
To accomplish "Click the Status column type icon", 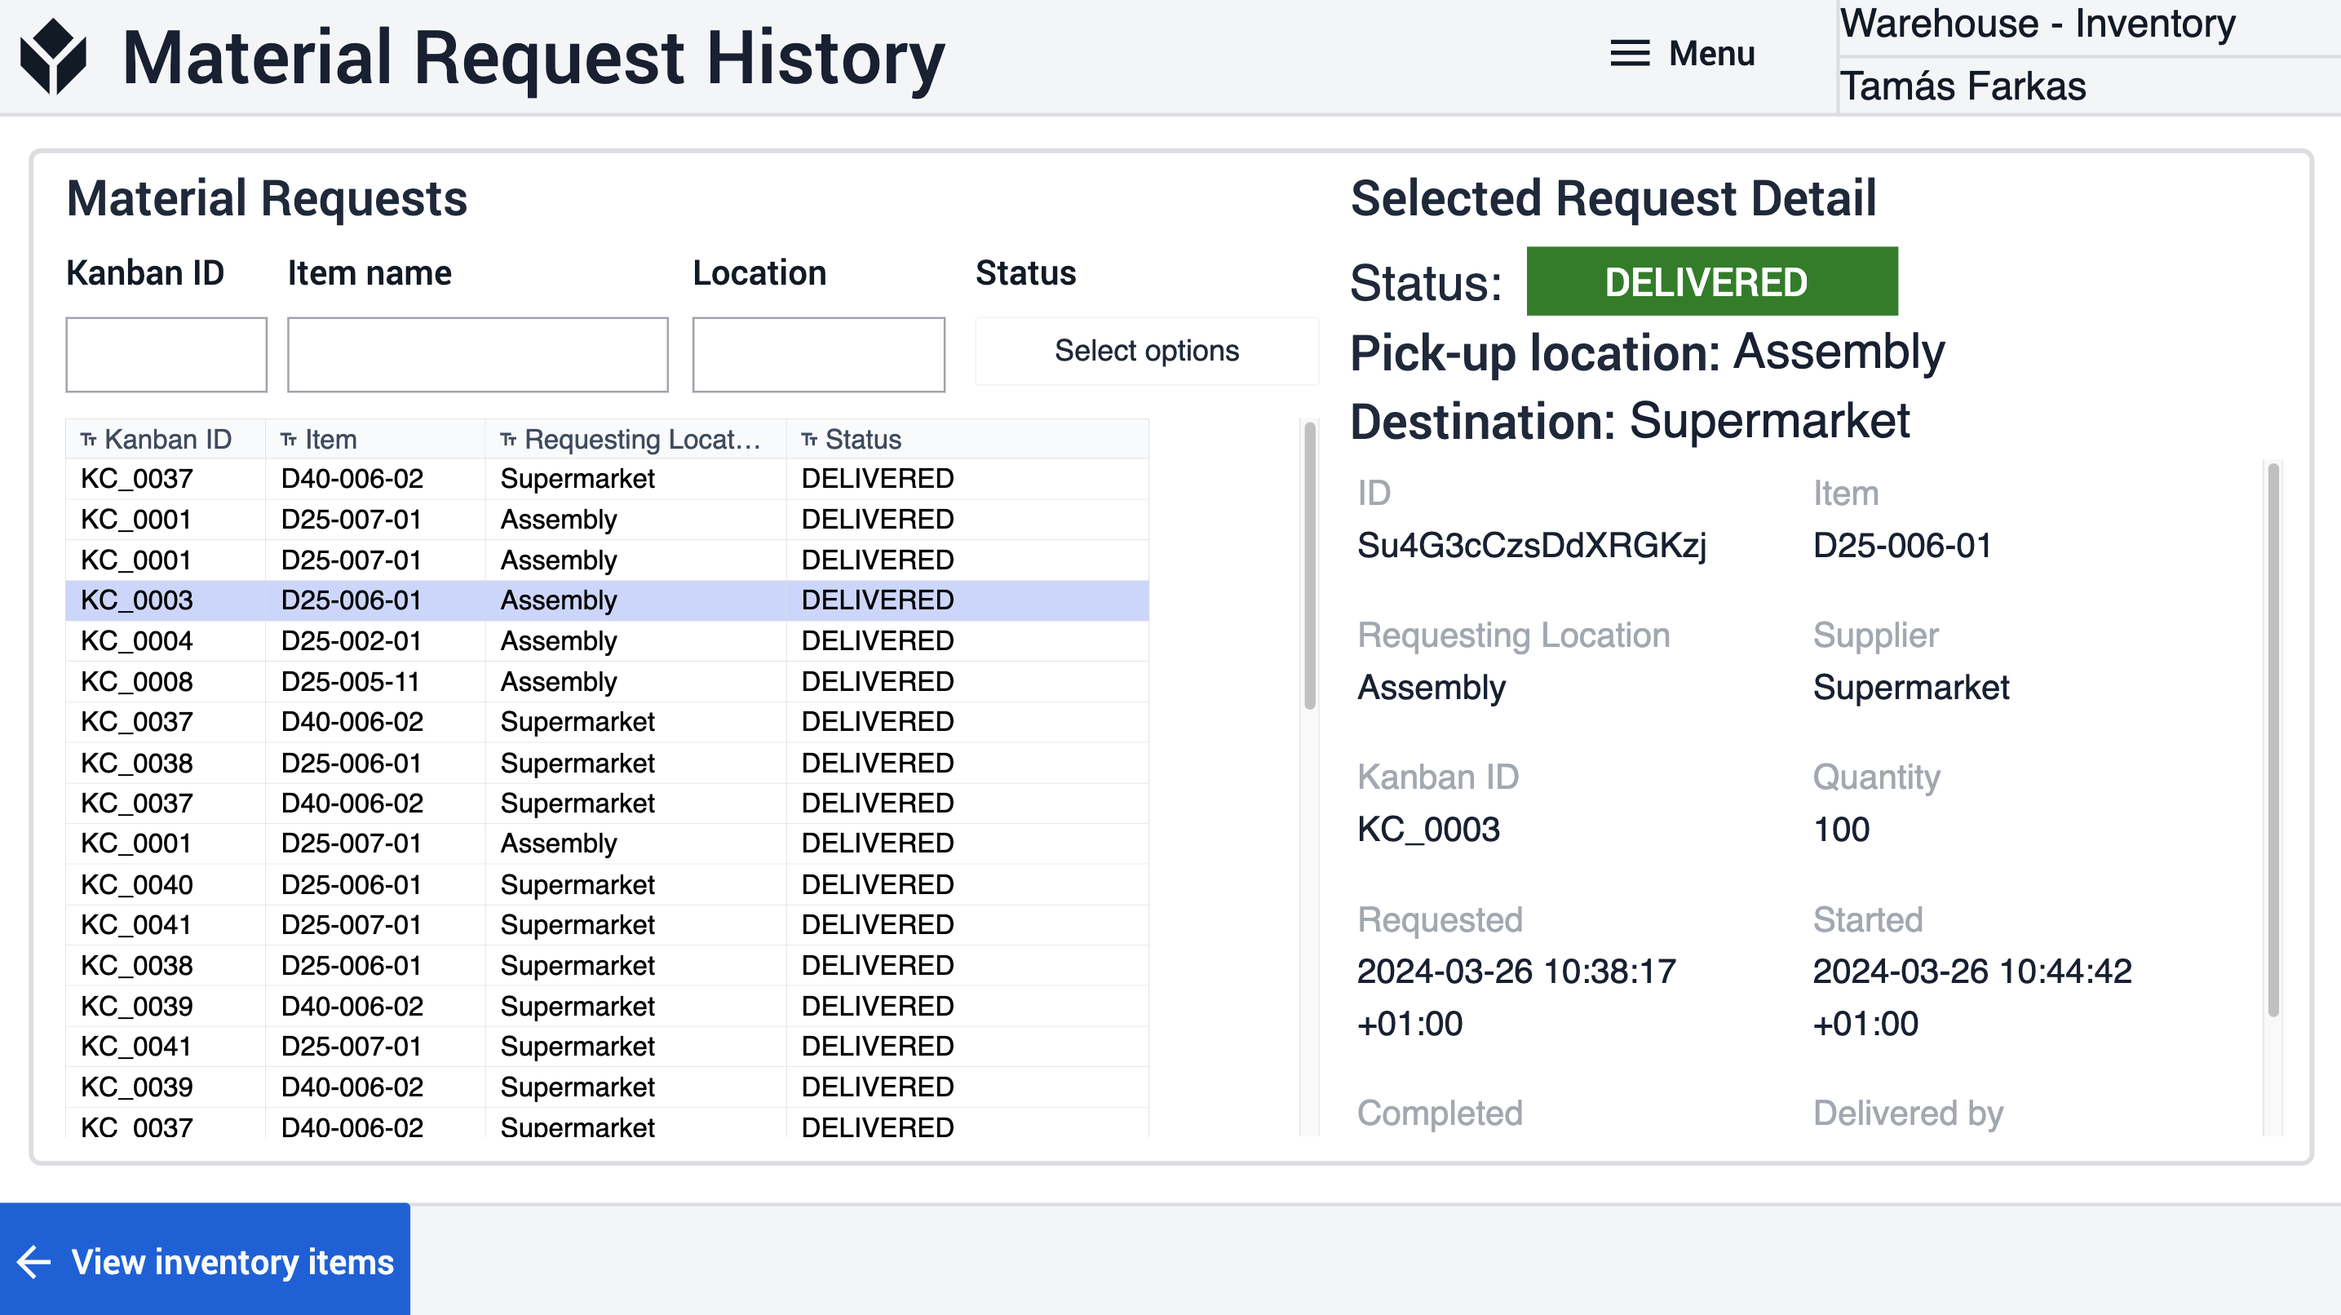I will click(810, 440).
